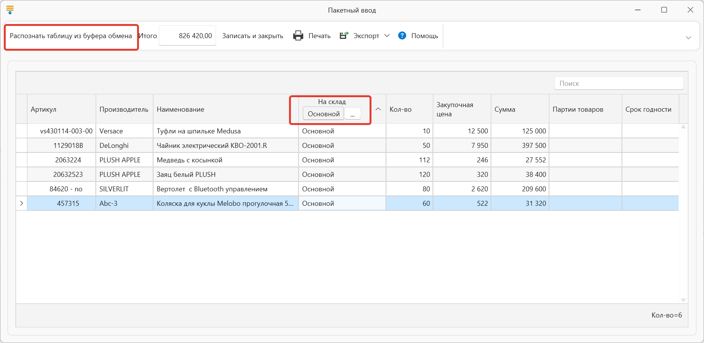This screenshot has width=704, height=343.
Task: Click the Печать label
Action: tap(320, 36)
